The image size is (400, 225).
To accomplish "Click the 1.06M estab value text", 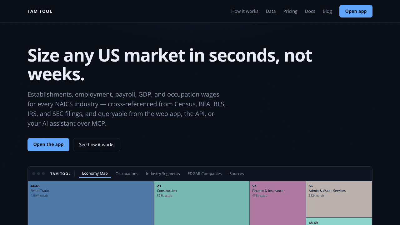I will pos(39,196).
